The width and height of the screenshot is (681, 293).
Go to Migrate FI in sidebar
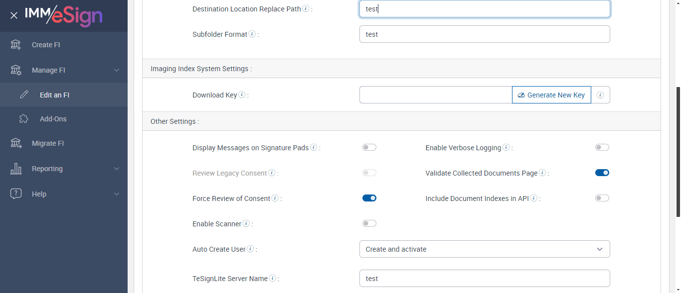click(48, 143)
